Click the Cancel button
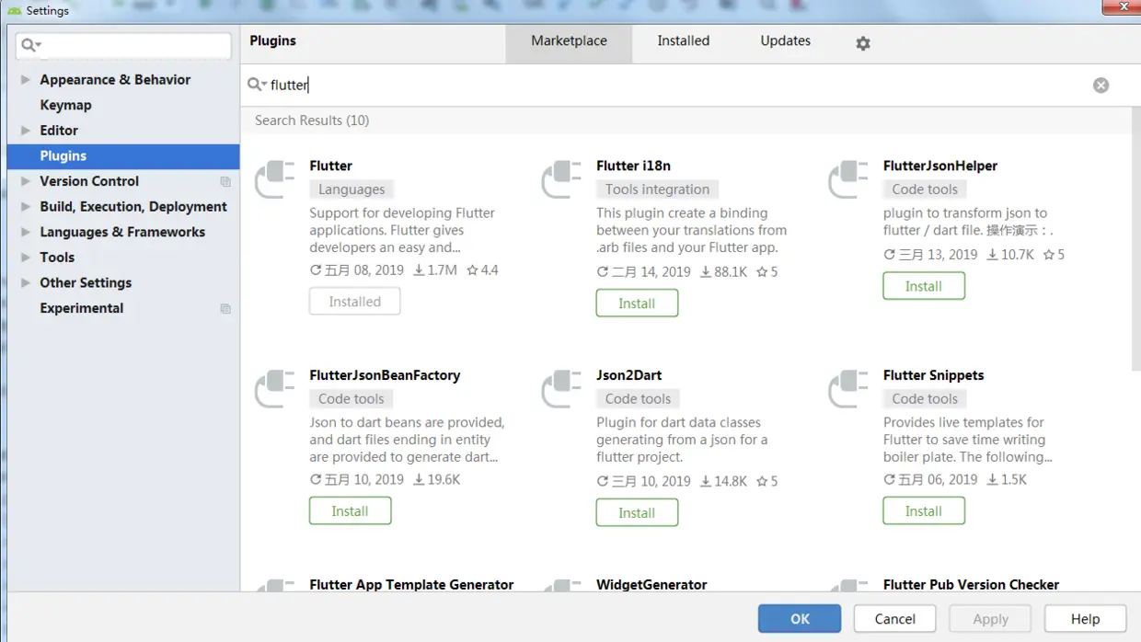Screen dimensions: 1141x642 point(894,619)
